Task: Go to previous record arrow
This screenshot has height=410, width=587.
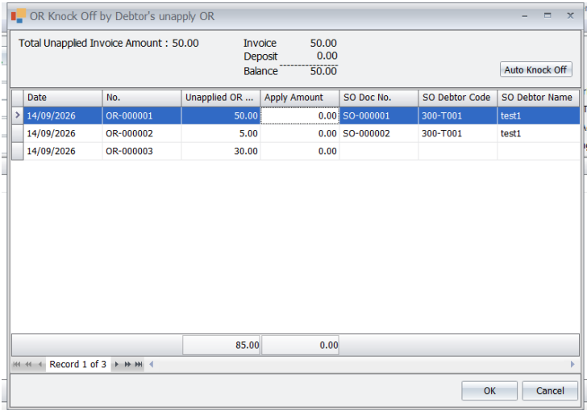Action: click(x=40, y=364)
